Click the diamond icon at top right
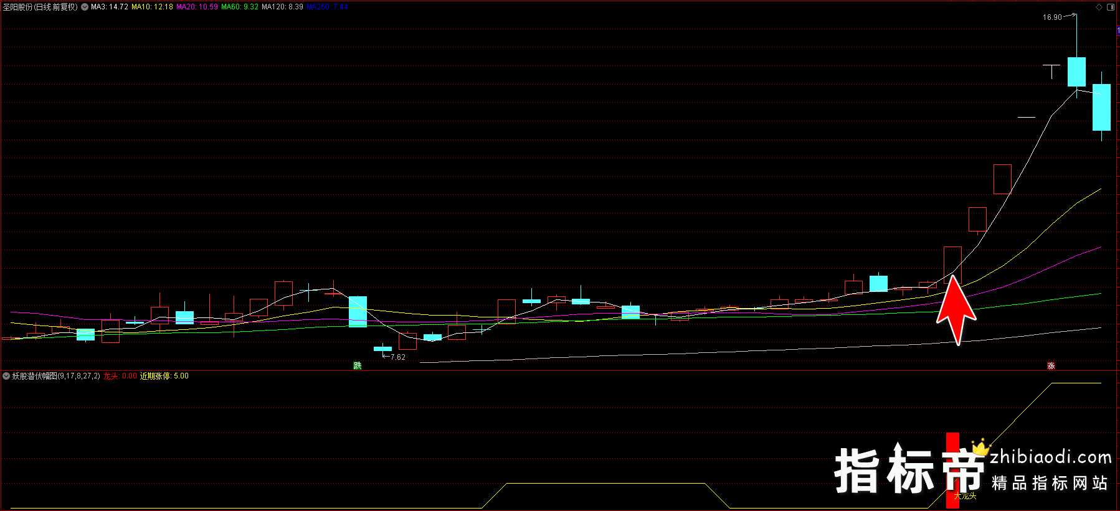The width and height of the screenshot is (1120, 511). pyautogui.click(x=1099, y=7)
